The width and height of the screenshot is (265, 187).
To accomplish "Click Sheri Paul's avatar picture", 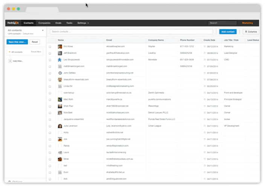I will click(x=60, y=106).
